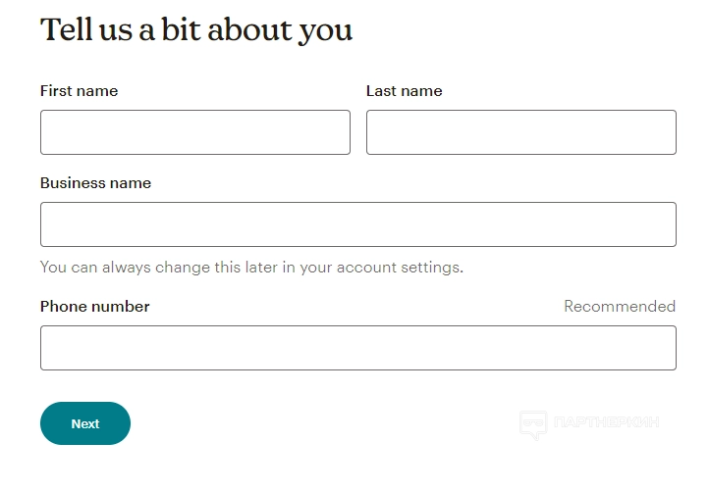
Task: Click the Partnerkin watermark chat icon
Action: pyautogui.click(x=532, y=423)
